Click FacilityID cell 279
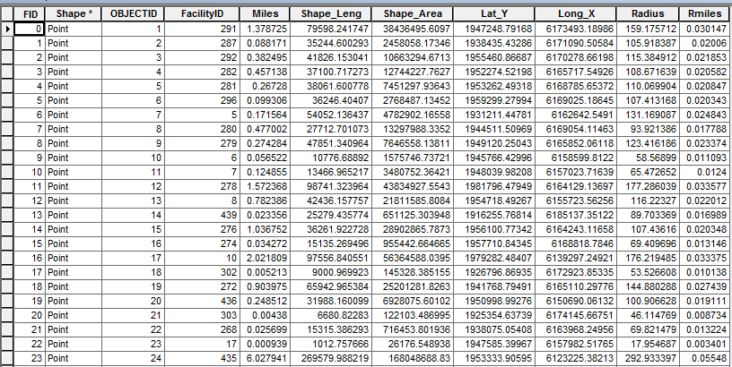The height and width of the screenshot is (367, 732). pyautogui.click(x=202, y=143)
